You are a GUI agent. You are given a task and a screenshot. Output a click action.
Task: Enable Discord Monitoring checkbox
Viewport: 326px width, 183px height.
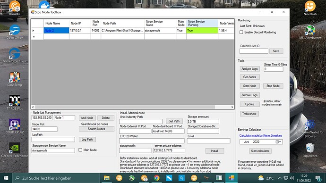[x=241, y=32]
